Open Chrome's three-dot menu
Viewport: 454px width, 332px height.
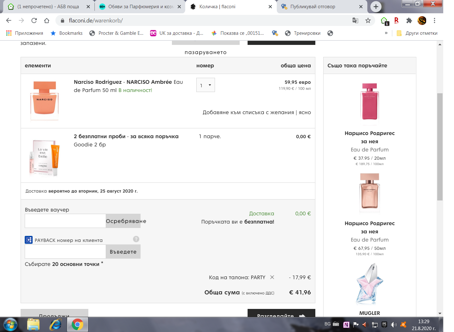click(434, 21)
